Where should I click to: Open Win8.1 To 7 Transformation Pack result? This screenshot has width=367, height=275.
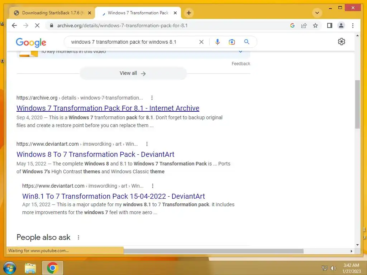coord(114,196)
